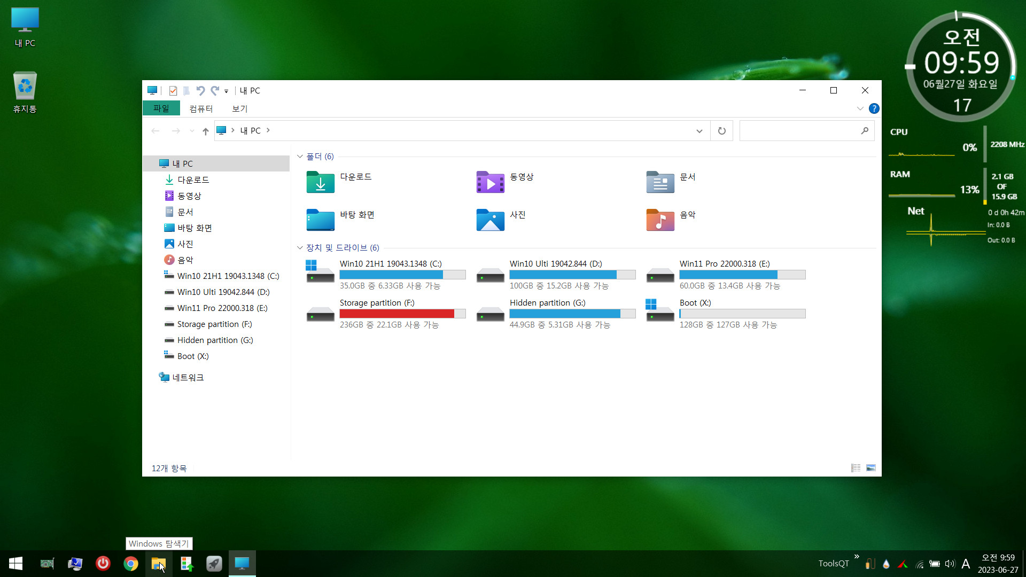
Task: Click the Boot (X:) usage bar
Action: (742, 314)
